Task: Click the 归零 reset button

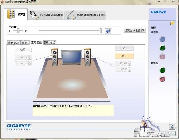Action: [23, 50]
